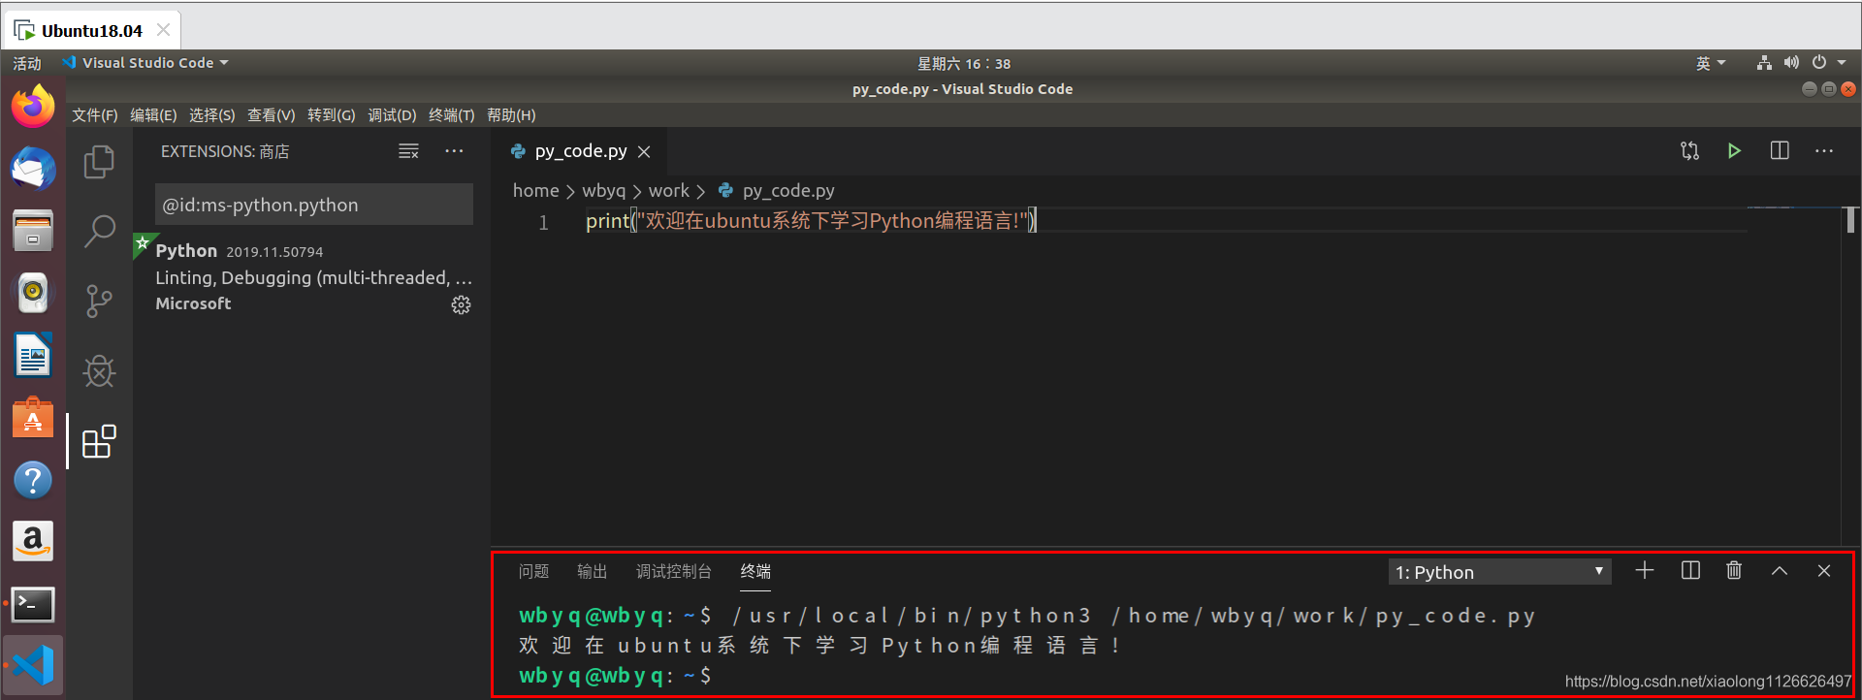Click the print statement on line 1
Screen dimensions: 1862x700
click(811, 221)
